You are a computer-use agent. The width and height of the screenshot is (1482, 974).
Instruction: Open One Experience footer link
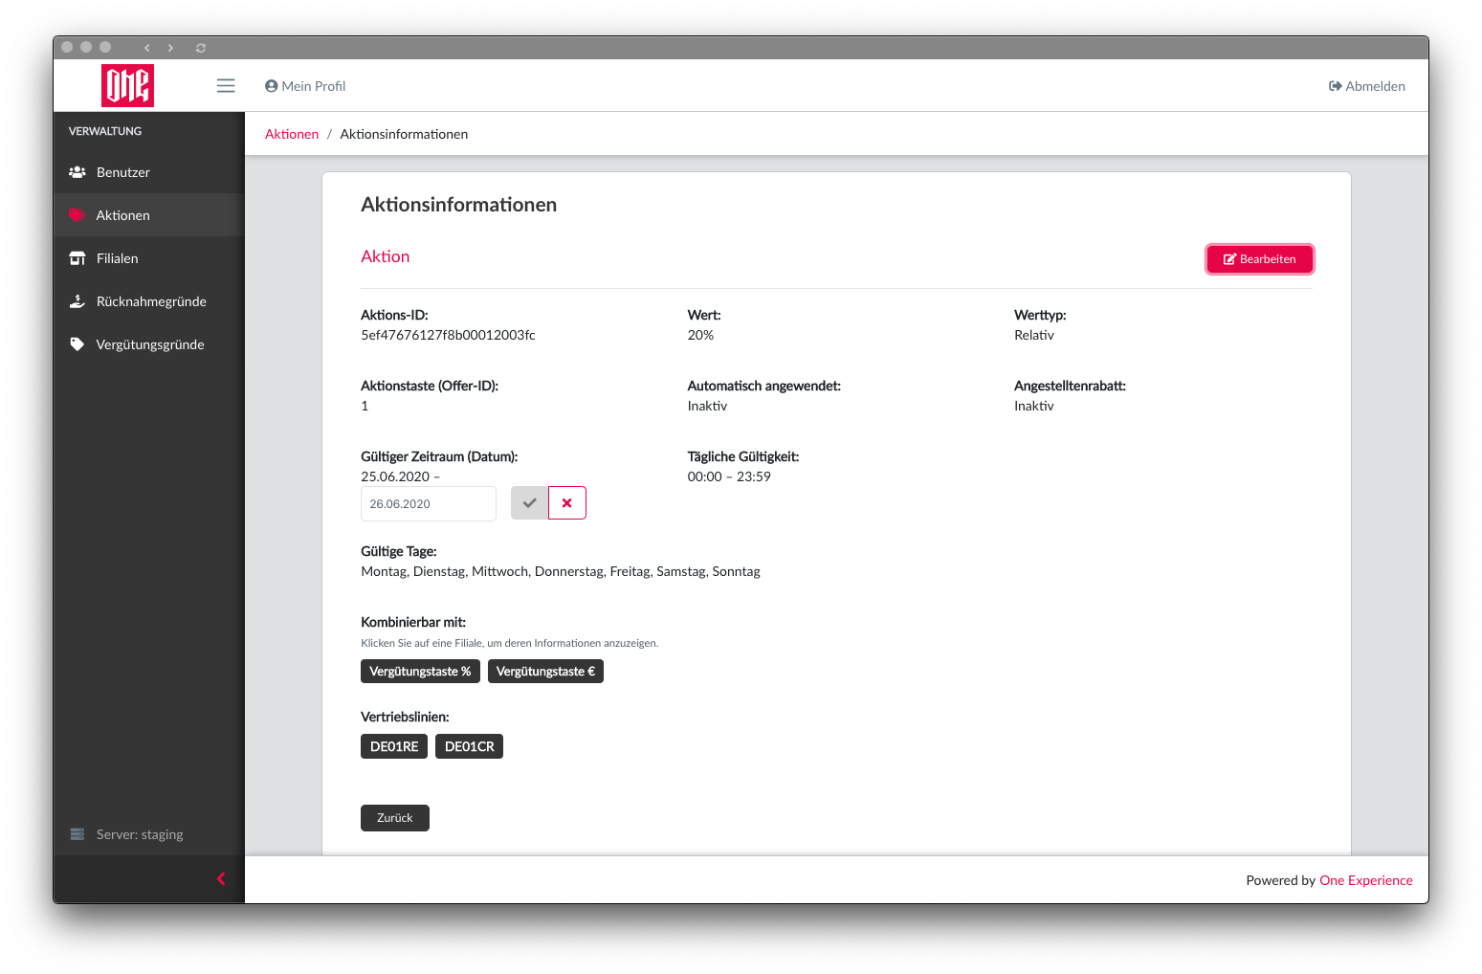pos(1366,880)
